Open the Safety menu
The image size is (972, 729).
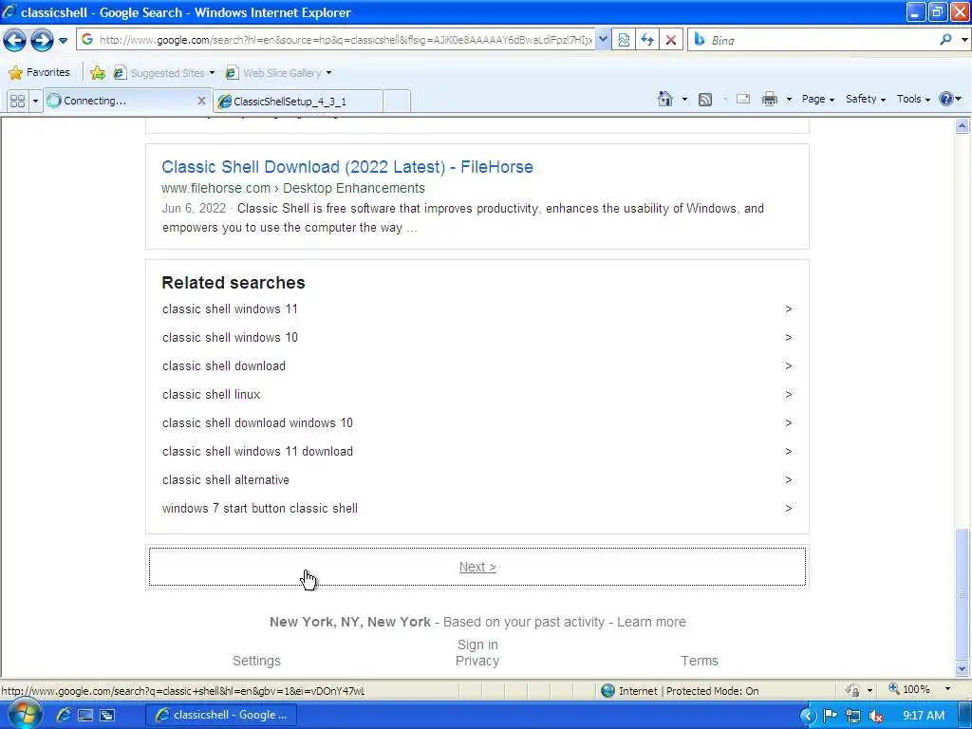[866, 99]
